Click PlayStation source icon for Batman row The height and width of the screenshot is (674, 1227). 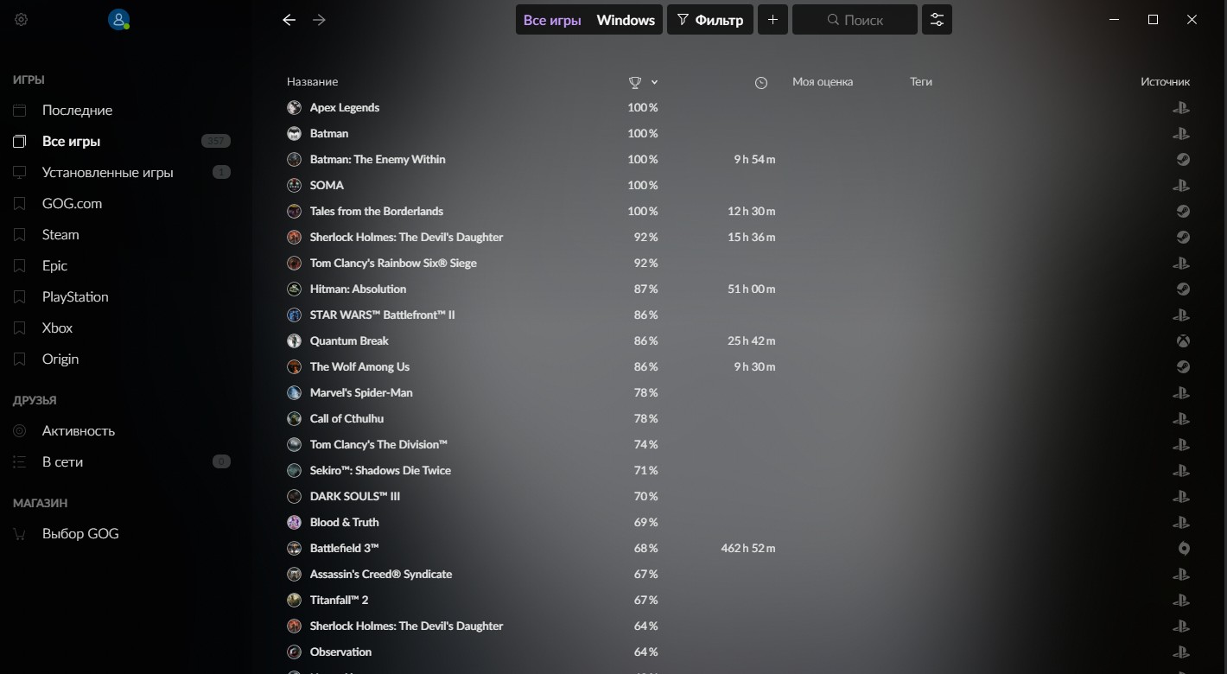click(x=1181, y=134)
